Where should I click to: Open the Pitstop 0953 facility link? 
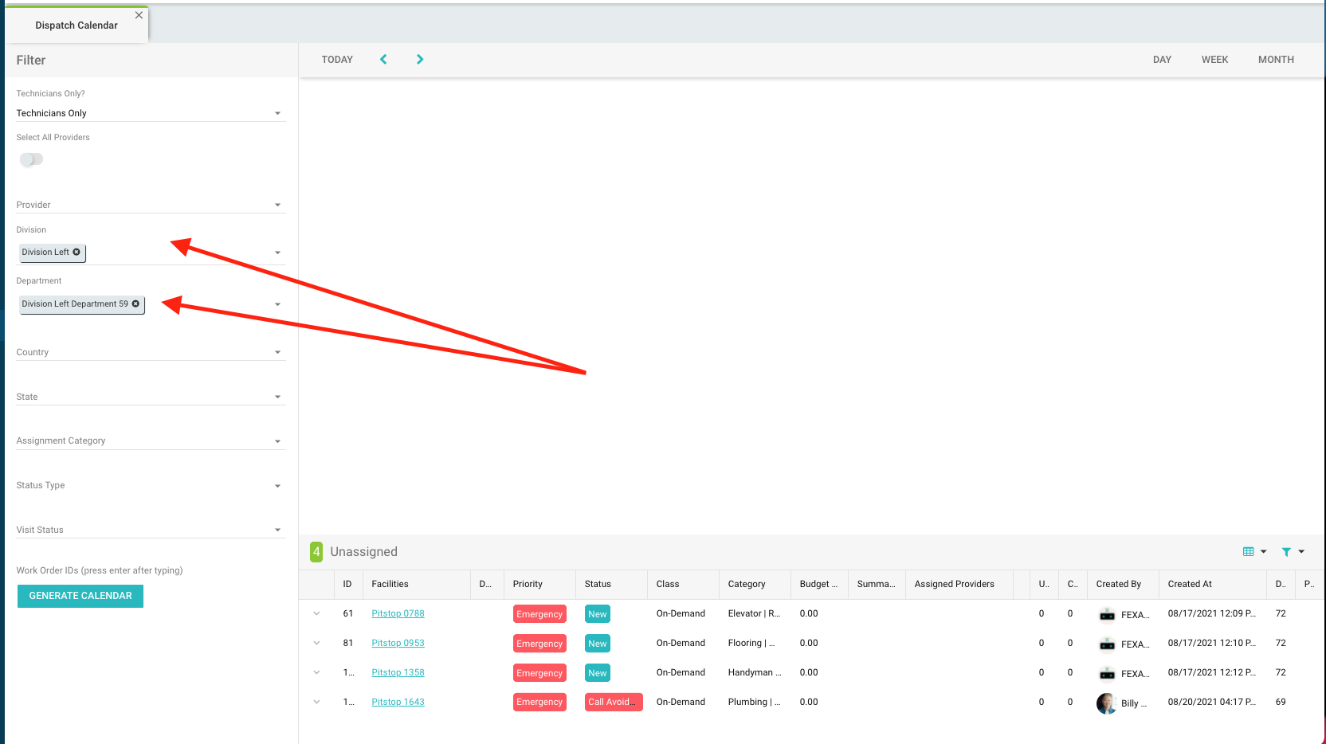click(x=398, y=644)
